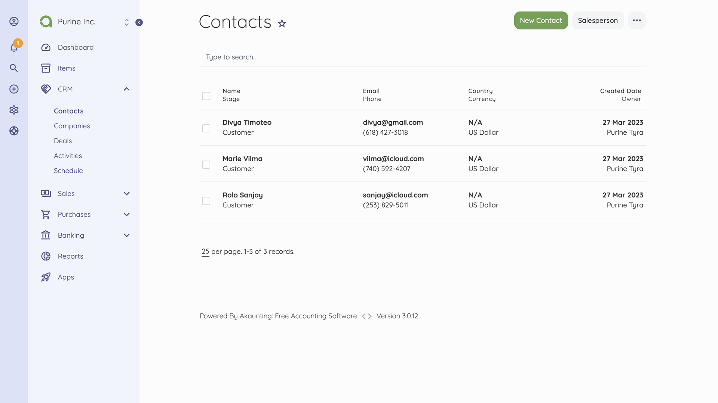718x403 pixels.
Task: Click the New Contact button
Action: [541, 21]
